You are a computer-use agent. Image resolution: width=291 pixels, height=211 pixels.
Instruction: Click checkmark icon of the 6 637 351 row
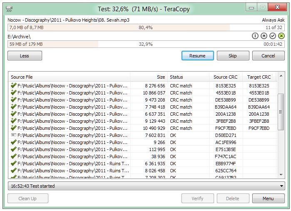tap(14, 114)
